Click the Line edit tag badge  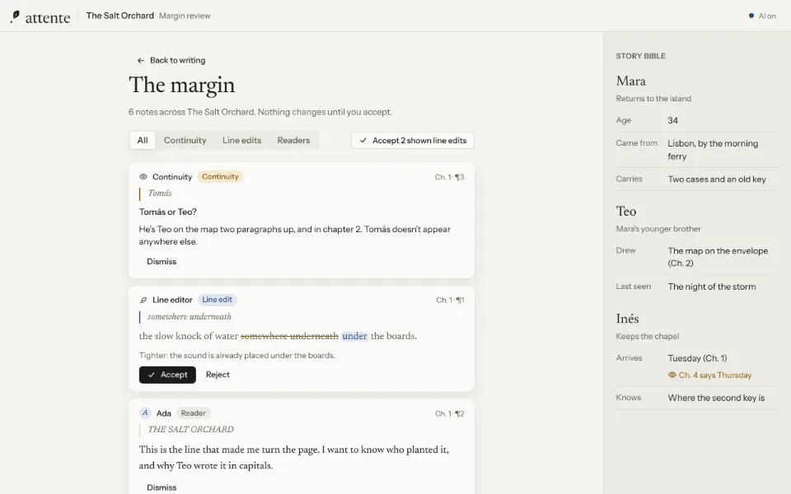[x=218, y=300]
